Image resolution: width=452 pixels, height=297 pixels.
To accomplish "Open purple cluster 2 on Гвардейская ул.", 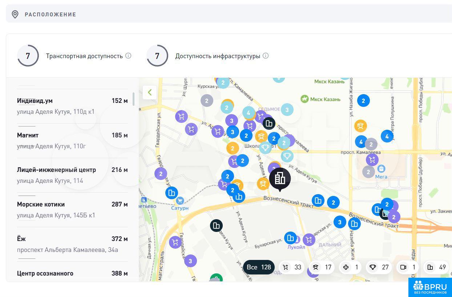I will click(x=161, y=173).
